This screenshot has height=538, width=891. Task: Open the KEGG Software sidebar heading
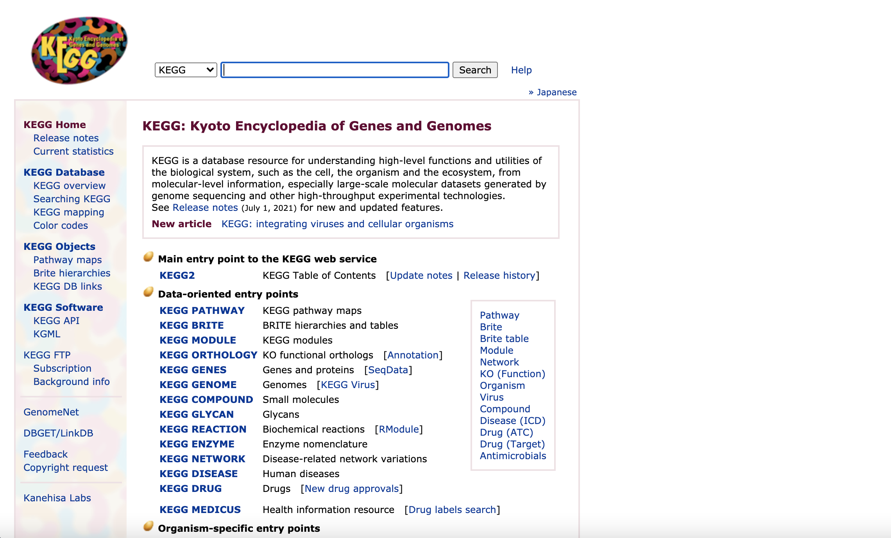[63, 307]
